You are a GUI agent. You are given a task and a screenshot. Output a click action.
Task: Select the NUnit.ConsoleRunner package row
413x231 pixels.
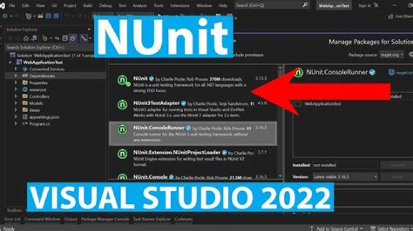(x=193, y=133)
